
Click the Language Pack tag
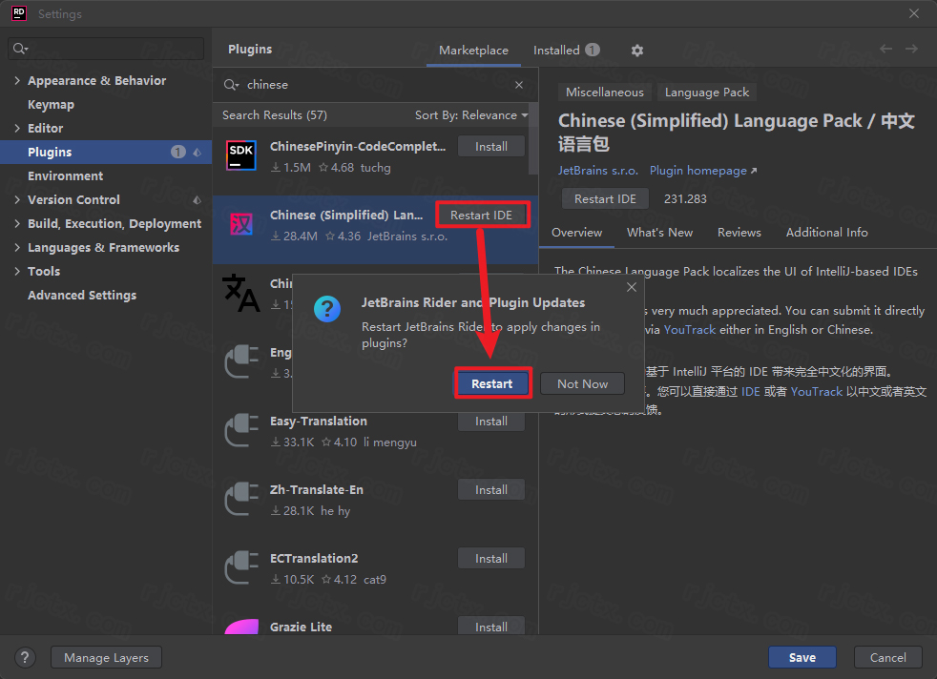pos(706,93)
